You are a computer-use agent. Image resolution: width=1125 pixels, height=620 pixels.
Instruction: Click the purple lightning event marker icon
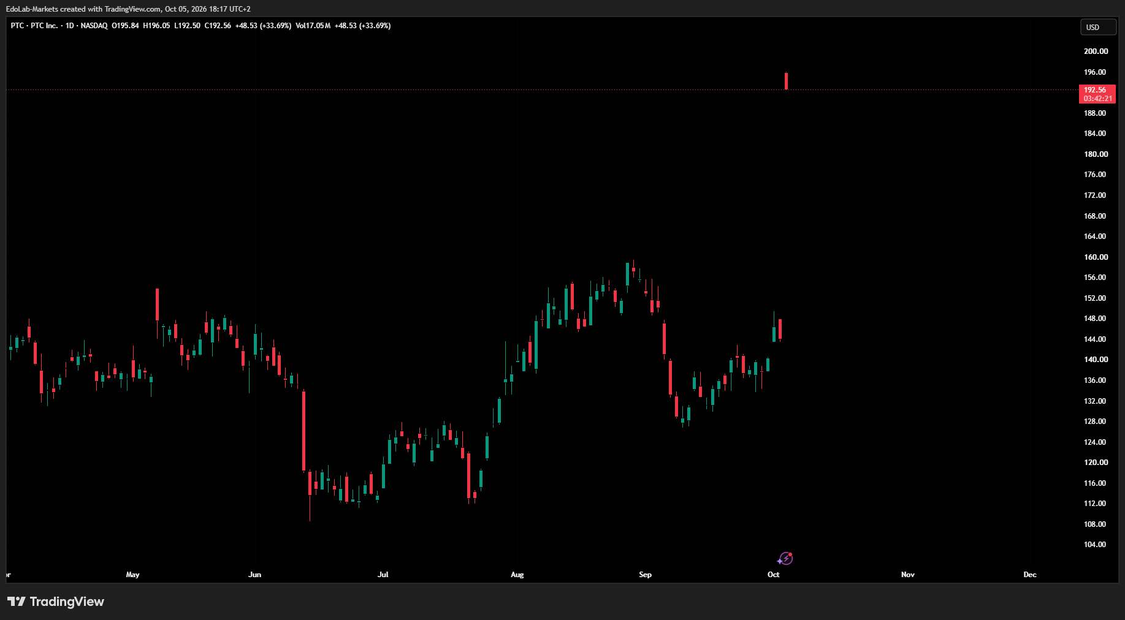pos(785,558)
